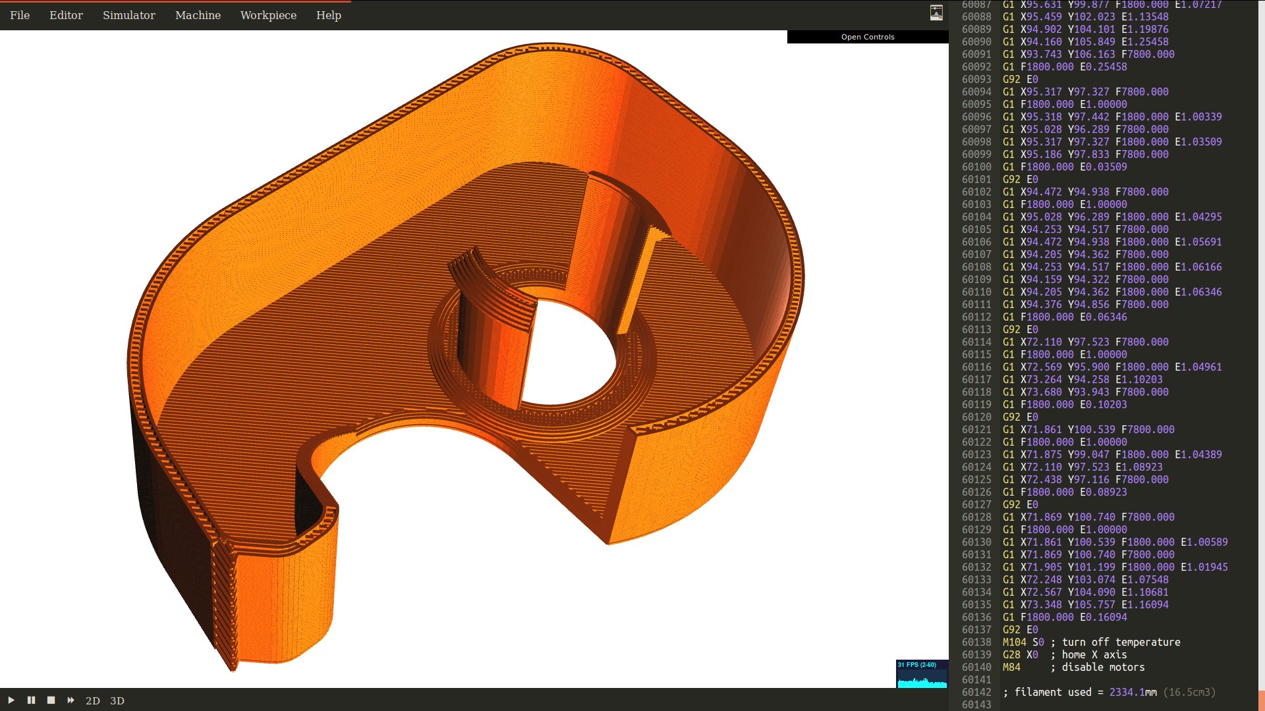The width and height of the screenshot is (1265, 711).
Task: Start simulation with the play icon
Action: click(11, 700)
